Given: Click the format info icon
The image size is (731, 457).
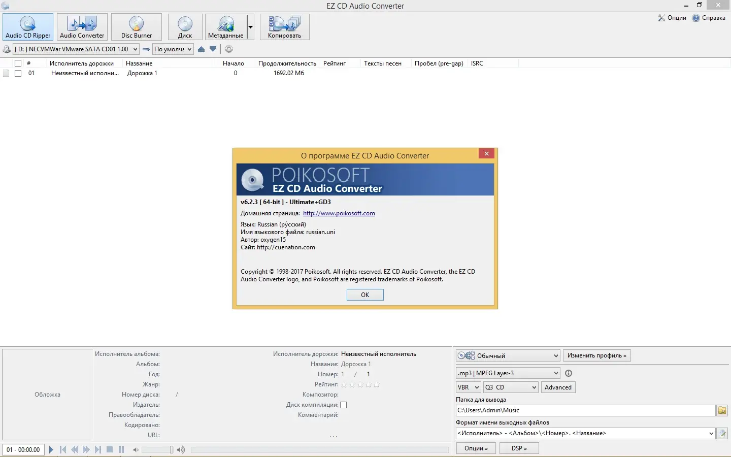Looking at the screenshot, I should coord(569,373).
